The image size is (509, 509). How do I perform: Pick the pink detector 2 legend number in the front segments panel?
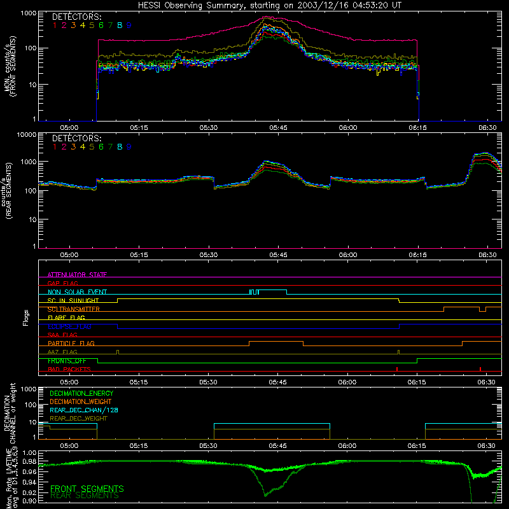(64, 25)
